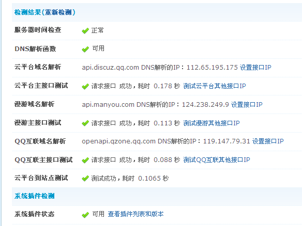302x226 pixels.
Task: View 查看插件列表和版本 link
Action: pyautogui.click(x=135, y=214)
